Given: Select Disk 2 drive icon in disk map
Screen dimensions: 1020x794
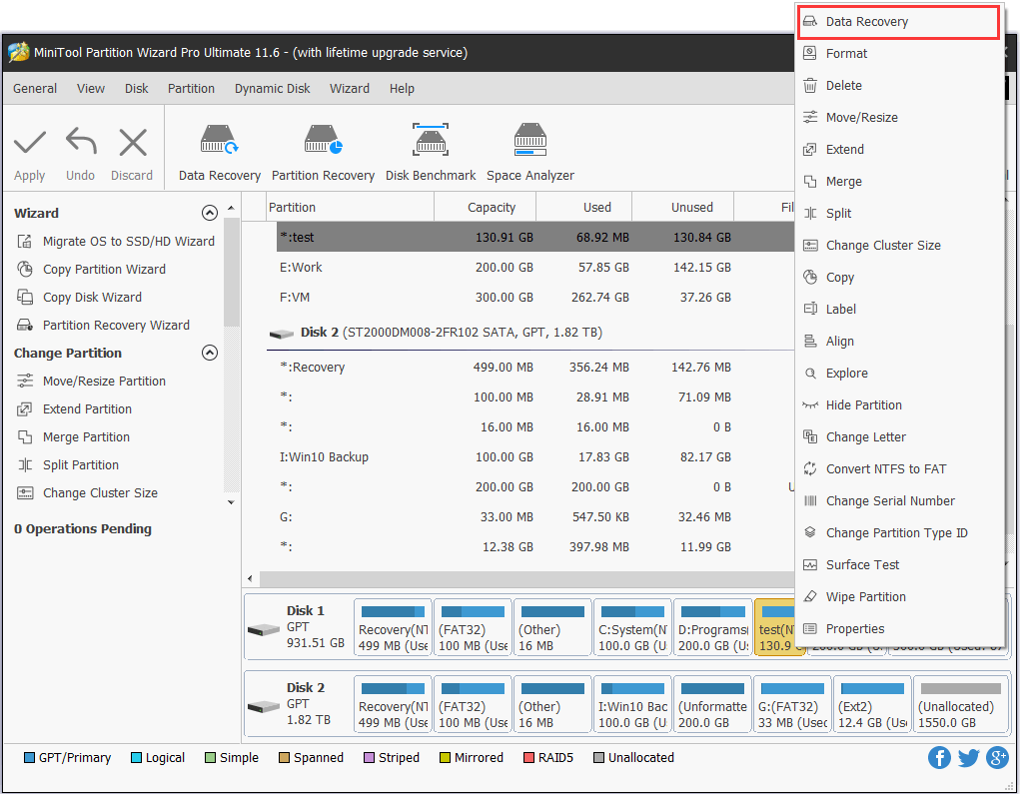Looking at the screenshot, I should point(264,706).
